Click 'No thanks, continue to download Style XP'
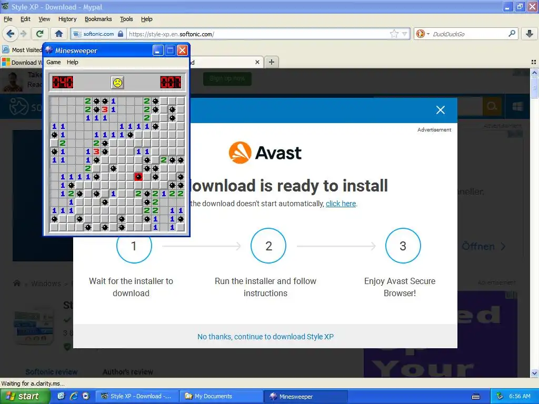 point(265,337)
